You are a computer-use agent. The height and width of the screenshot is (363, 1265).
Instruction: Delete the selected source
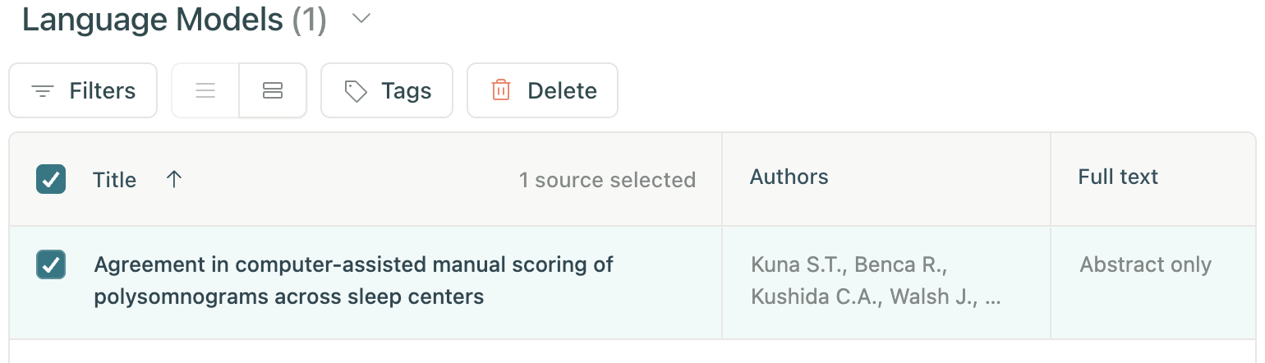click(x=542, y=90)
